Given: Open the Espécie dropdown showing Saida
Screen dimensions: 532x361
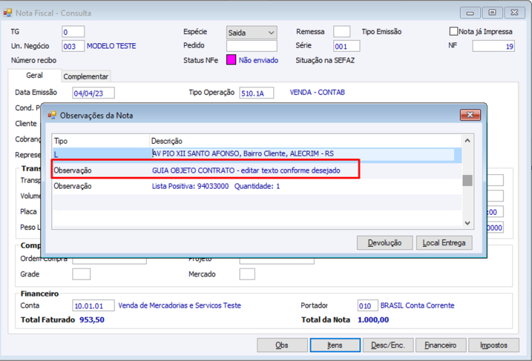Looking at the screenshot, I should pyautogui.click(x=251, y=33).
